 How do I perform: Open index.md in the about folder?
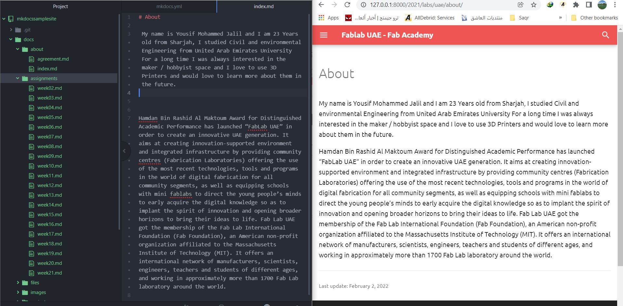coord(47,69)
